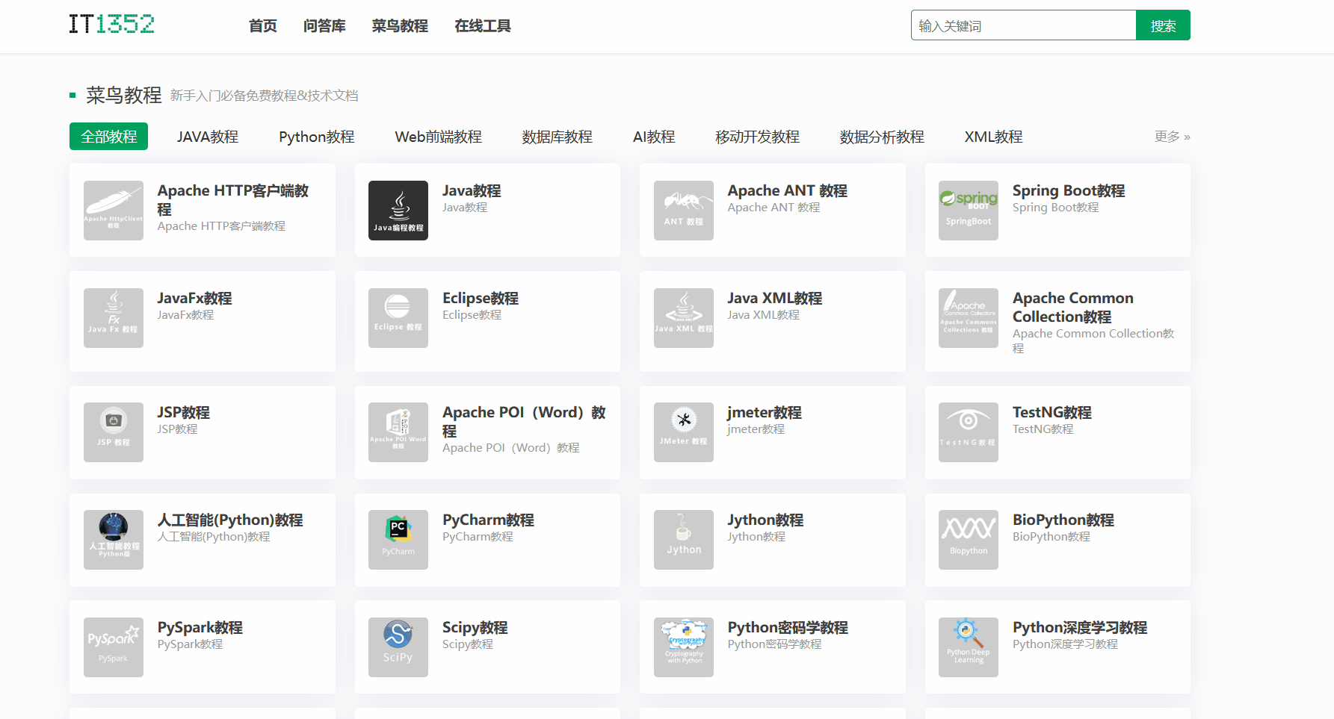The image size is (1334, 719).
Task: Go to 首页 in top navigation
Action: (x=263, y=26)
